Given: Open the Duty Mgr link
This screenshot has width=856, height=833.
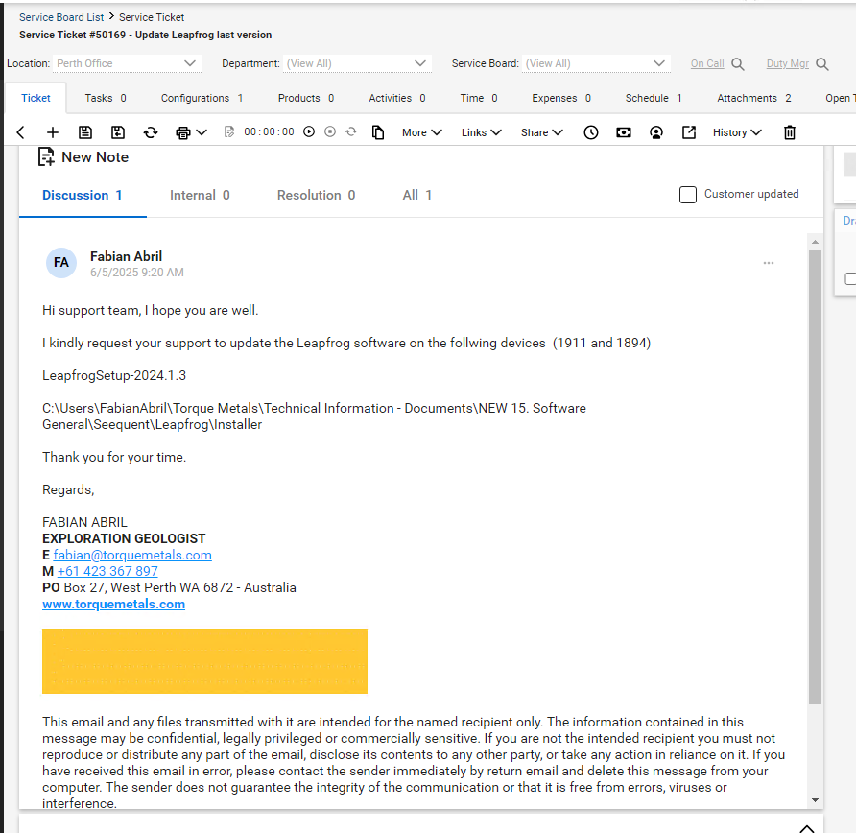Looking at the screenshot, I should (x=787, y=63).
